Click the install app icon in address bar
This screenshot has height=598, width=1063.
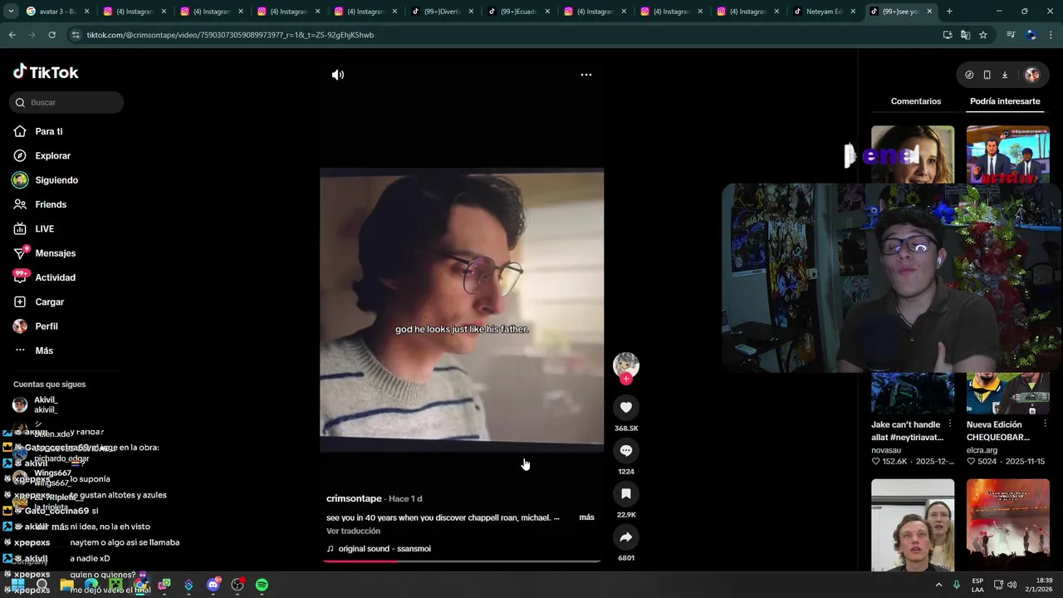point(948,35)
